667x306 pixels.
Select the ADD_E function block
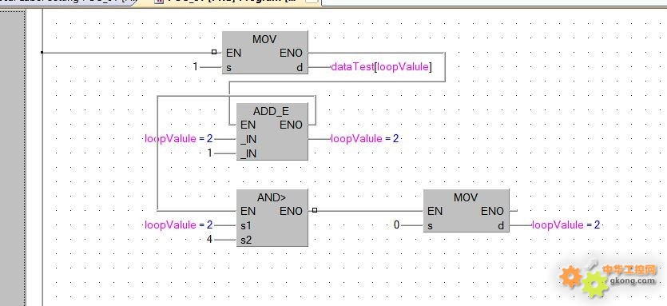coord(272,132)
